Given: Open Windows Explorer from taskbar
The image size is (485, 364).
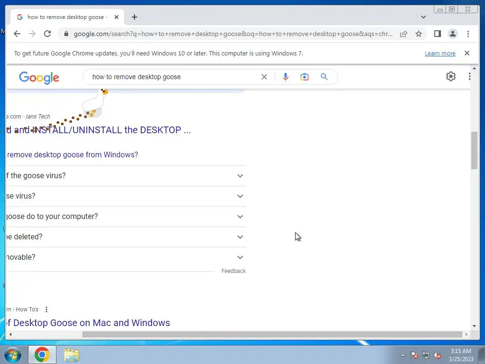Looking at the screenshot, I should 72,355.
